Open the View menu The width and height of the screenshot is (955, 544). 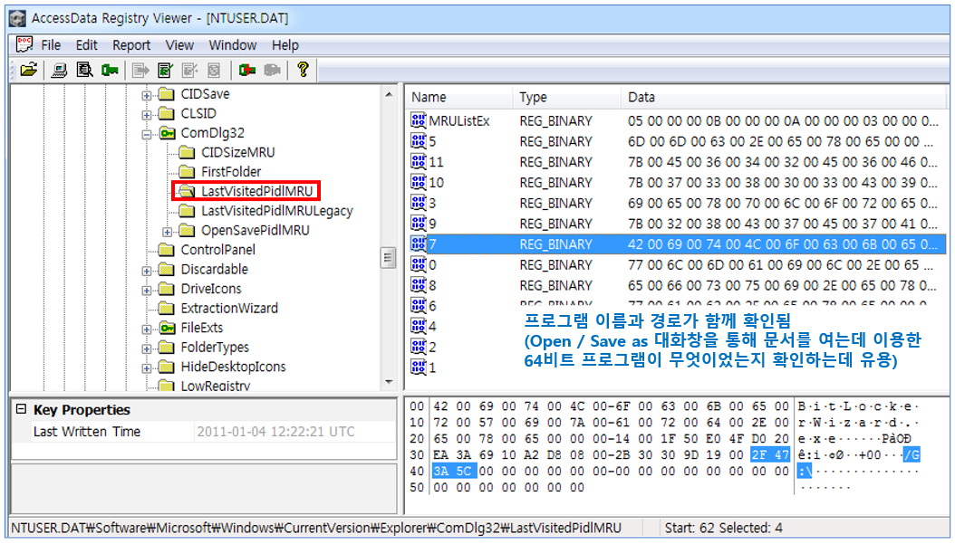pos(179,45)
